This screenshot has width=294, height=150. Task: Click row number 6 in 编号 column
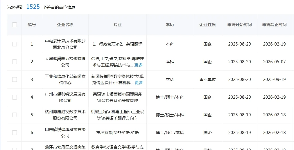point(32,133)
